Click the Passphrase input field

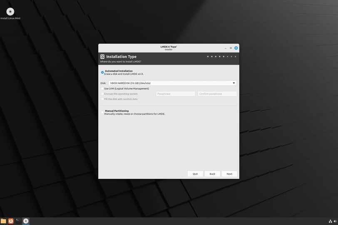pyautogui.click(x=176, y=94)
